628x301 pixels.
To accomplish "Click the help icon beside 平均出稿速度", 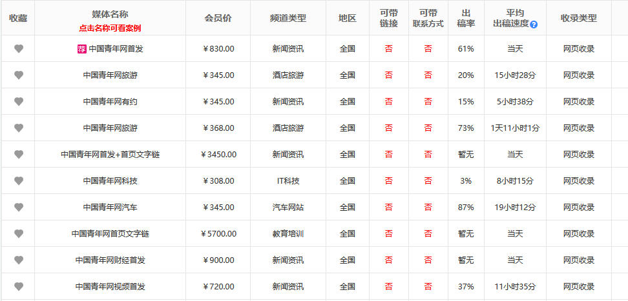I will click(x=534, y=24).
